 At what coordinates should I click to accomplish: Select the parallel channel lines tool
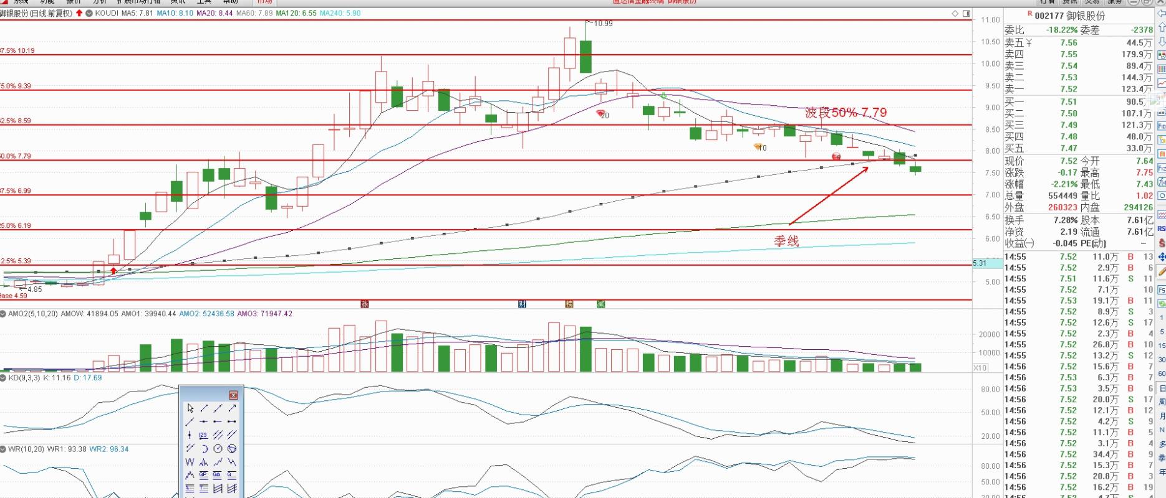[x=218, y=435]
